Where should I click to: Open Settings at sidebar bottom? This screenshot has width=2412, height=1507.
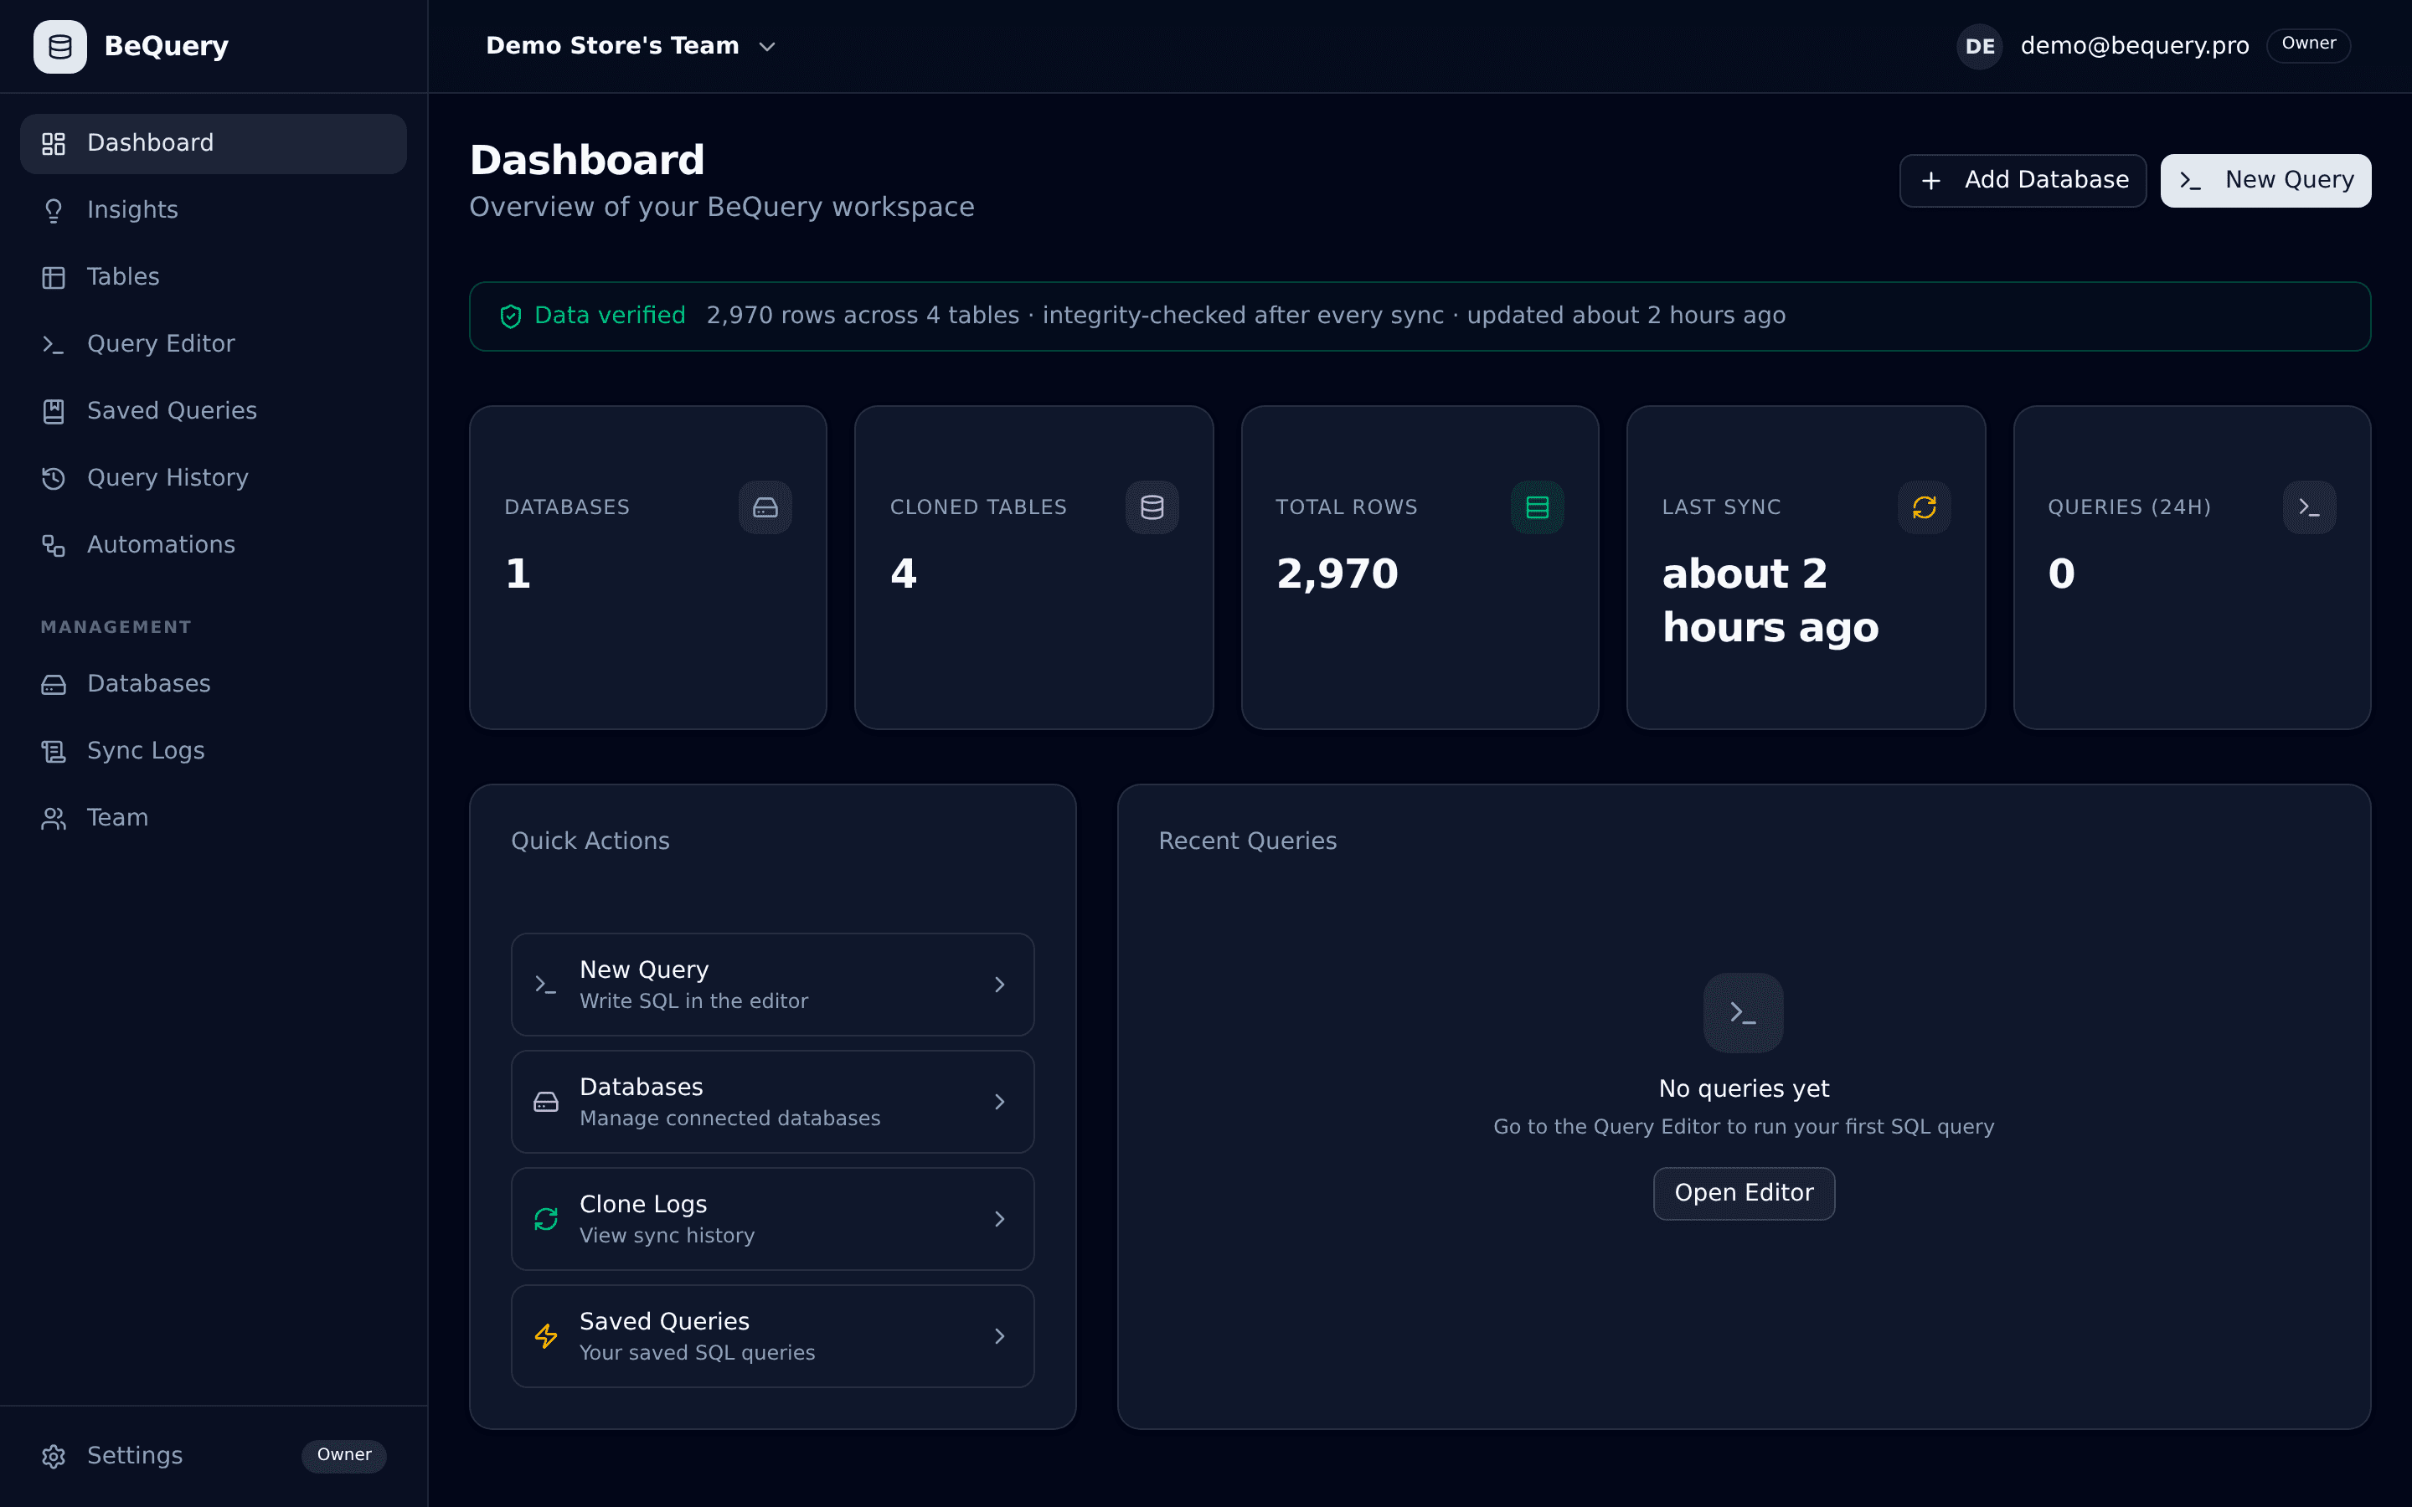214,1456
